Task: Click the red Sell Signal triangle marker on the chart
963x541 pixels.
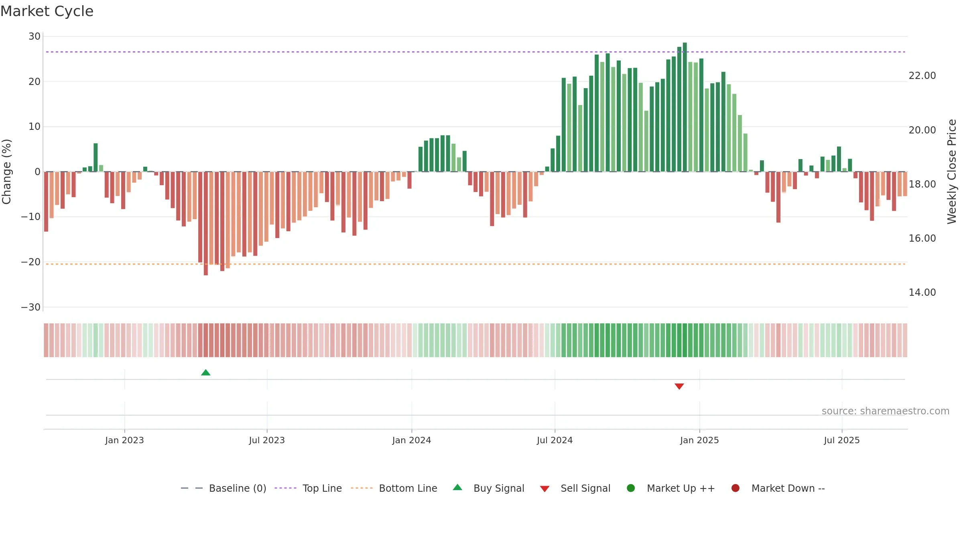Action: point(679,386)
